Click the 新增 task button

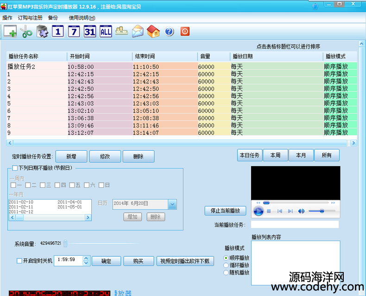tap(71, 156)
